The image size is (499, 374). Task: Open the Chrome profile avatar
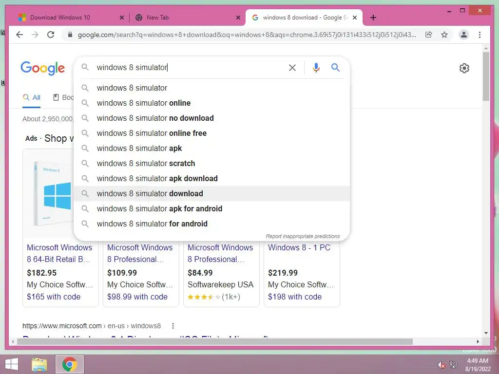point(464,35)
